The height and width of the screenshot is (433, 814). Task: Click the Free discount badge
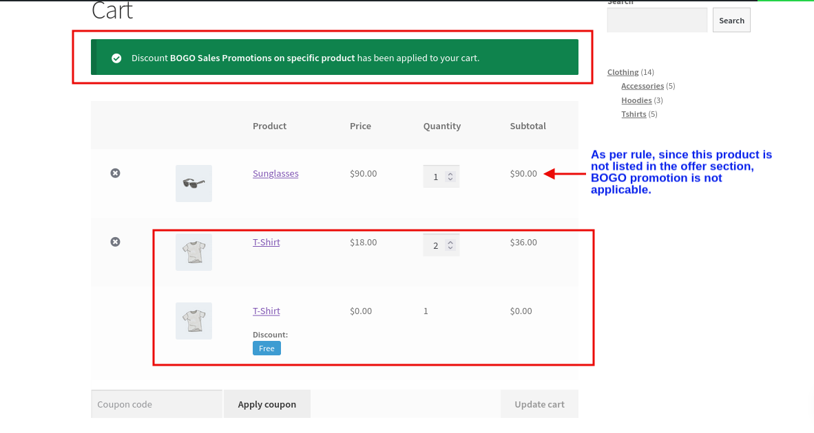(267, 348)
